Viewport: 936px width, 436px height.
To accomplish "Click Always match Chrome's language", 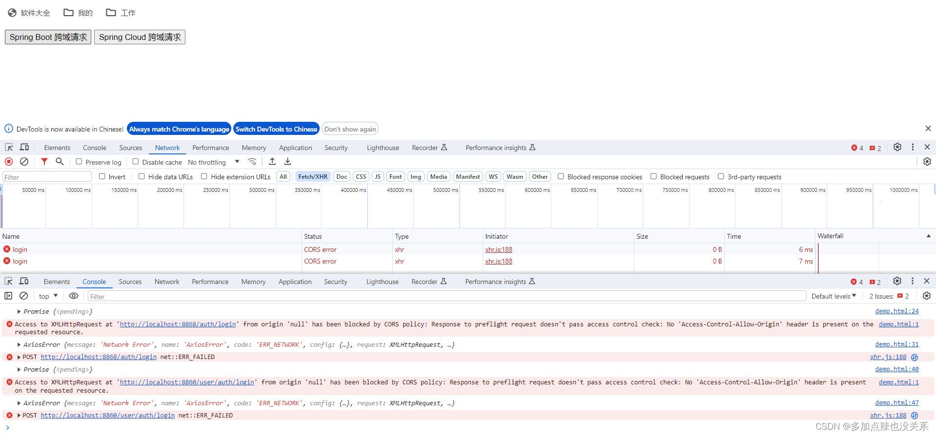I will tap(179, 129).
